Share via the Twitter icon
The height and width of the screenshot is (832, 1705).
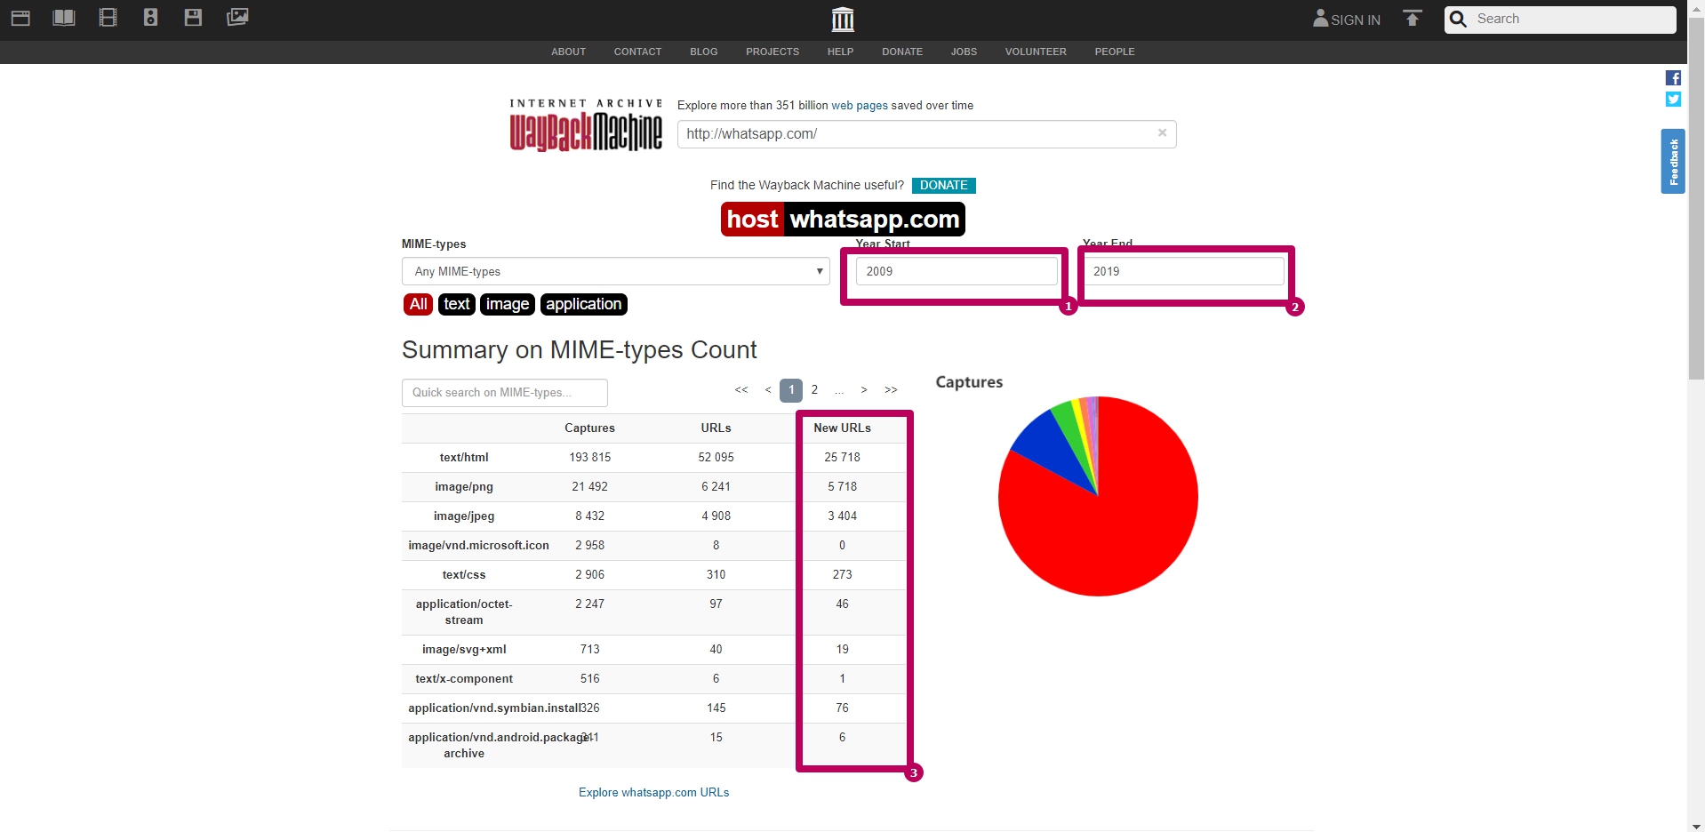(x=1673, y=100)
